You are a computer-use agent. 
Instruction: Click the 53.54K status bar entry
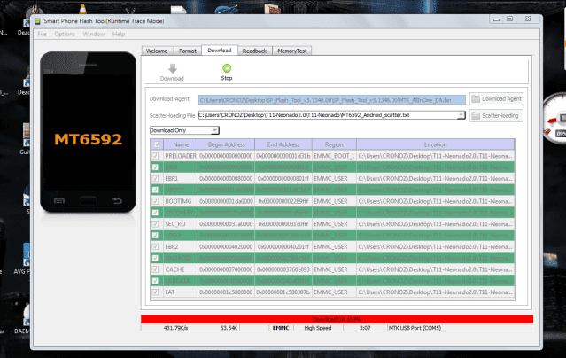click(x=229, y=328)
